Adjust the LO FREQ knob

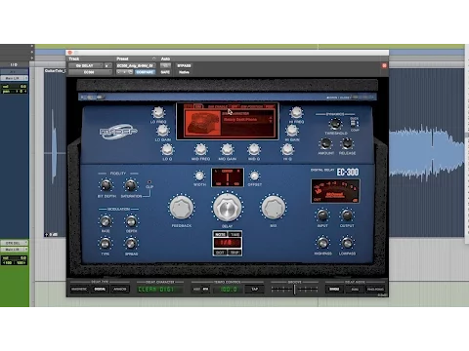(x=158, y=112)
